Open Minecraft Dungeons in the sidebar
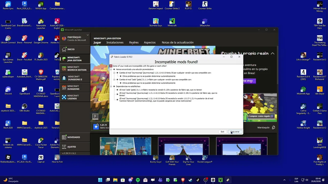The image size is (328, 184). click(x=75, y=88)
